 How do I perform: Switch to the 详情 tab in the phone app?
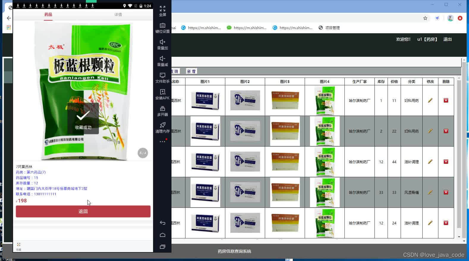pos(118,15)
